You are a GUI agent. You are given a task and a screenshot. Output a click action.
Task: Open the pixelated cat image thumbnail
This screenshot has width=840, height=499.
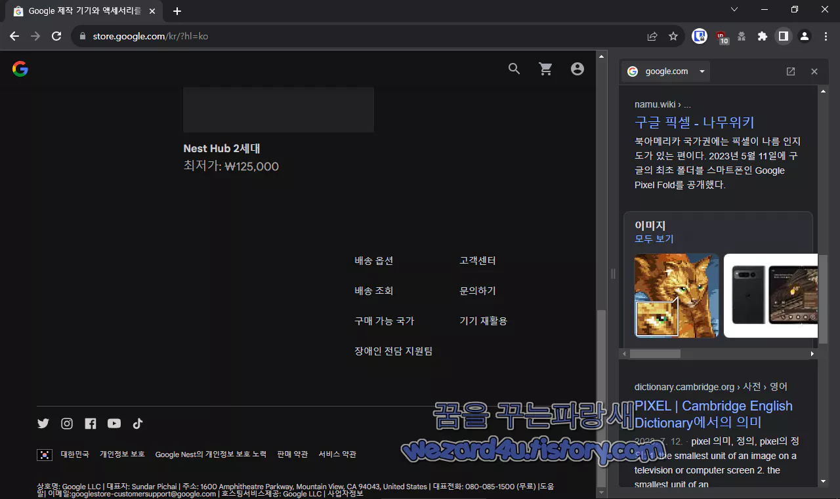[x=677, y=296]
